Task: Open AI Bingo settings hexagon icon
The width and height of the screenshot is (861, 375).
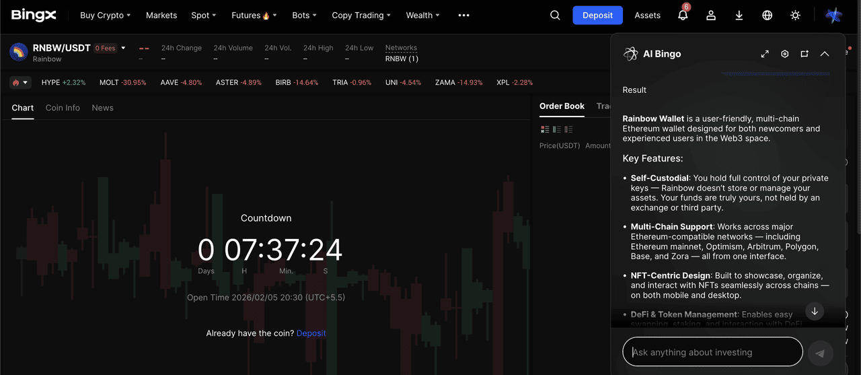Action: [x=784, y=54]
